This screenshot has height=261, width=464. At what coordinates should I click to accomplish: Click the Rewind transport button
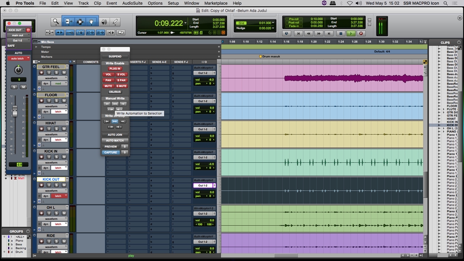308,33
